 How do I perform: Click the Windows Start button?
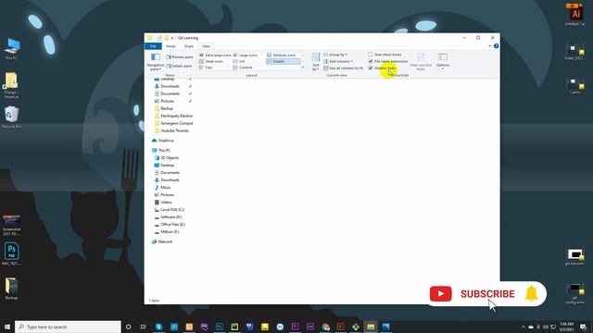(7, 327)
